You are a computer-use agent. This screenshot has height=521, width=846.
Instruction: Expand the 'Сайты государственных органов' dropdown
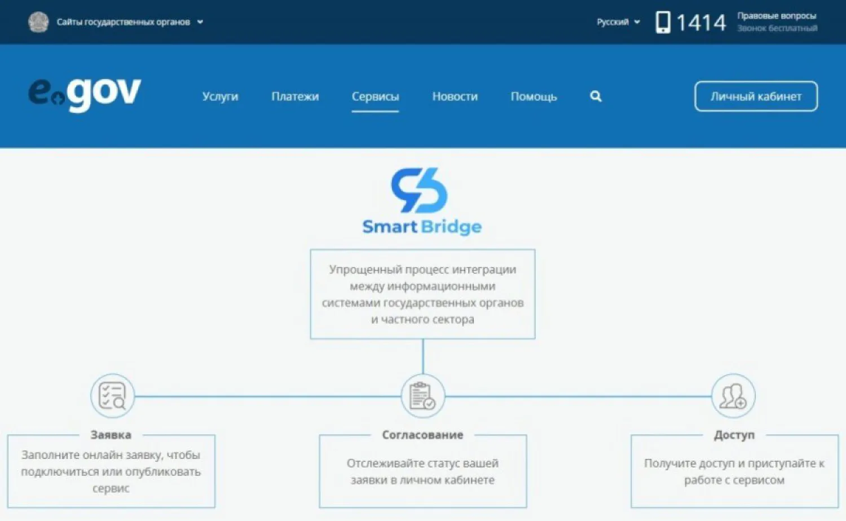130,22
